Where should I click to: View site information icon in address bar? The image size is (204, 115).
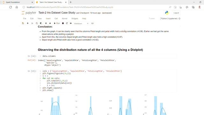pos(24,7)
